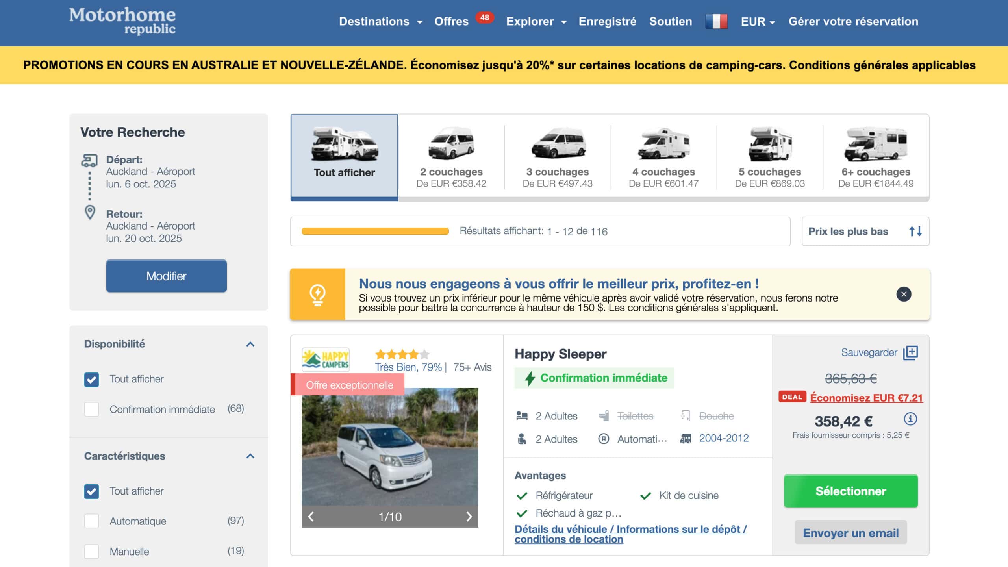This screenshot has width=1008, height=567.
Task: Click the location pin icon beside Retour
Action: pyautogui.click(x=90, y=213)
